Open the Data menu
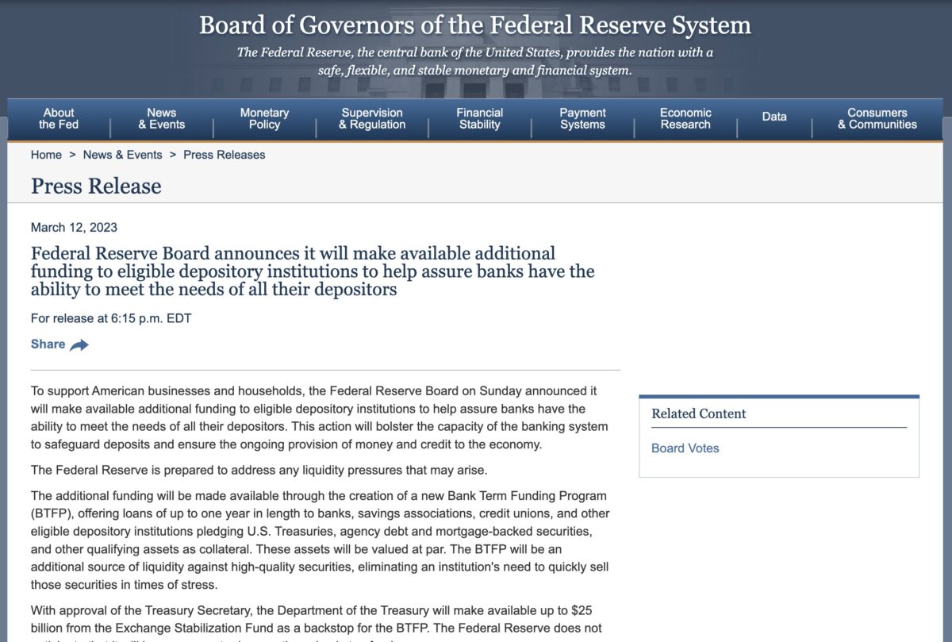The image size is (952, 642). tap(774, 117)
